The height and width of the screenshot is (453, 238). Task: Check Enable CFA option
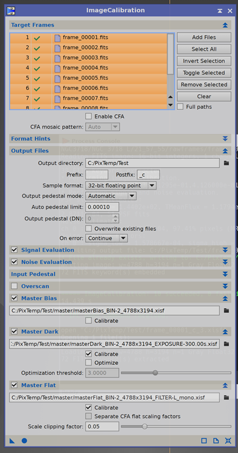tap(89, 117)
